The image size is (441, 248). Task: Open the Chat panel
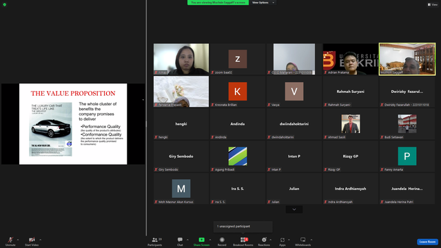180,241
